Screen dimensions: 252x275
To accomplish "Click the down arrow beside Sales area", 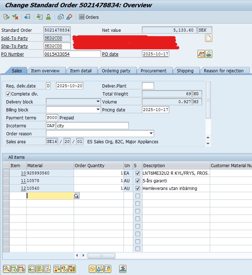I will [x=208, y=143].
